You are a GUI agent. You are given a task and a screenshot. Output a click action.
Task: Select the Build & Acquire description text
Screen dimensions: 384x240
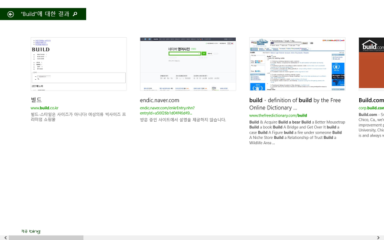[297, 132]
